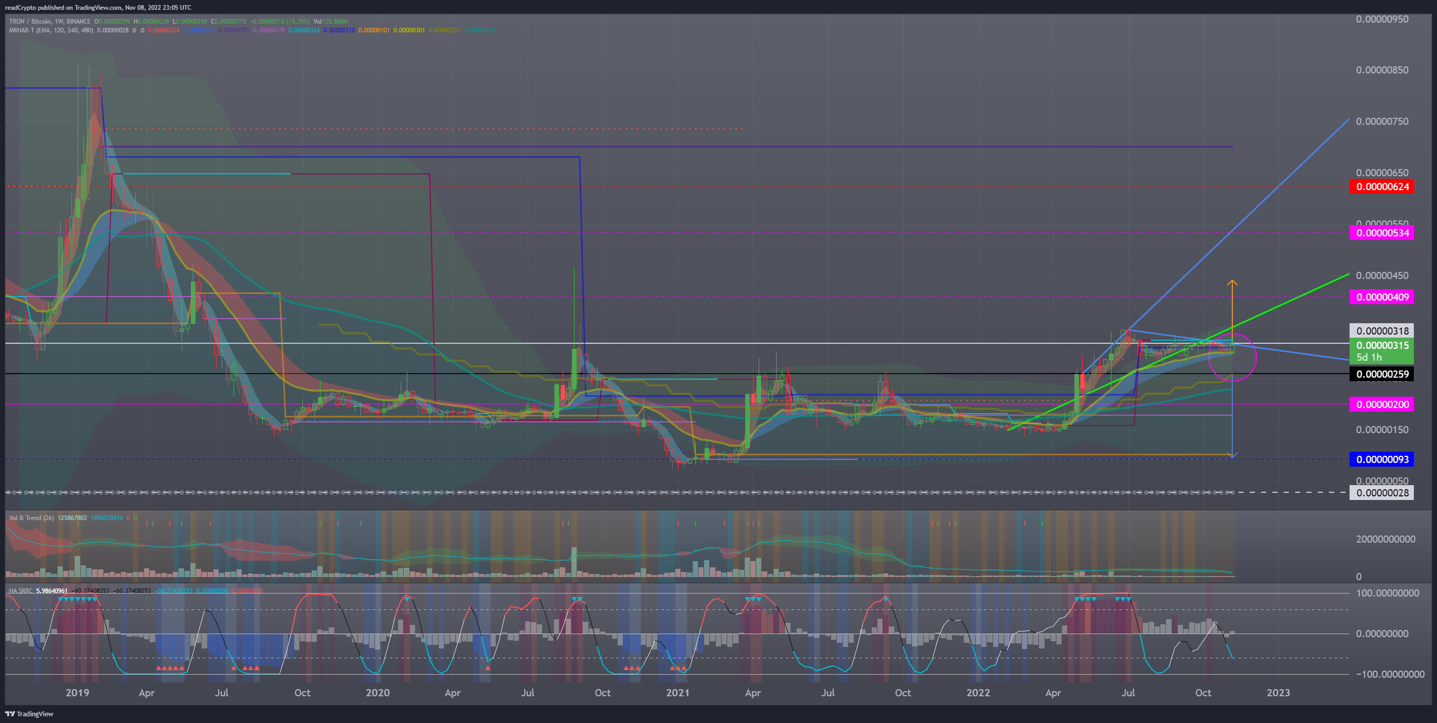
Task: Click cyan 0.00000324 value in MRHAB-T legend
Action: (304, 30)
